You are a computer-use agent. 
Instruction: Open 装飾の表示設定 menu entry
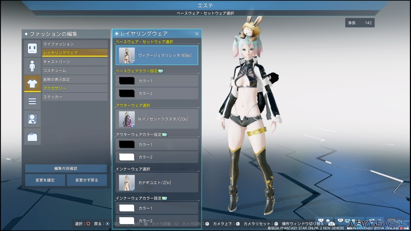point(75,79)
